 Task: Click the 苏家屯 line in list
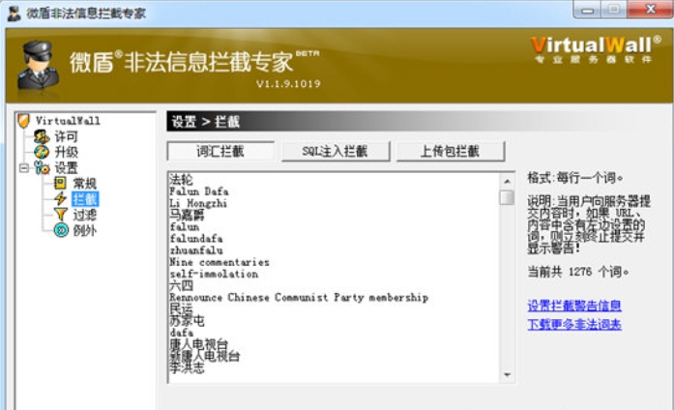point(187,321)
